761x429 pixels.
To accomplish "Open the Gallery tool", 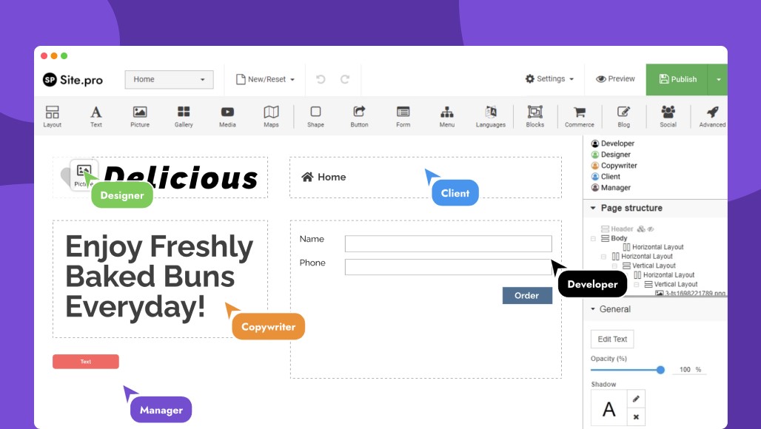I will [x=184, y=115].
